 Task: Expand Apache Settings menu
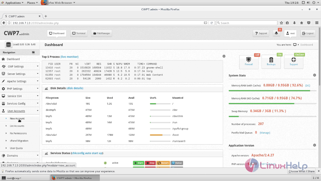(20, 81)
